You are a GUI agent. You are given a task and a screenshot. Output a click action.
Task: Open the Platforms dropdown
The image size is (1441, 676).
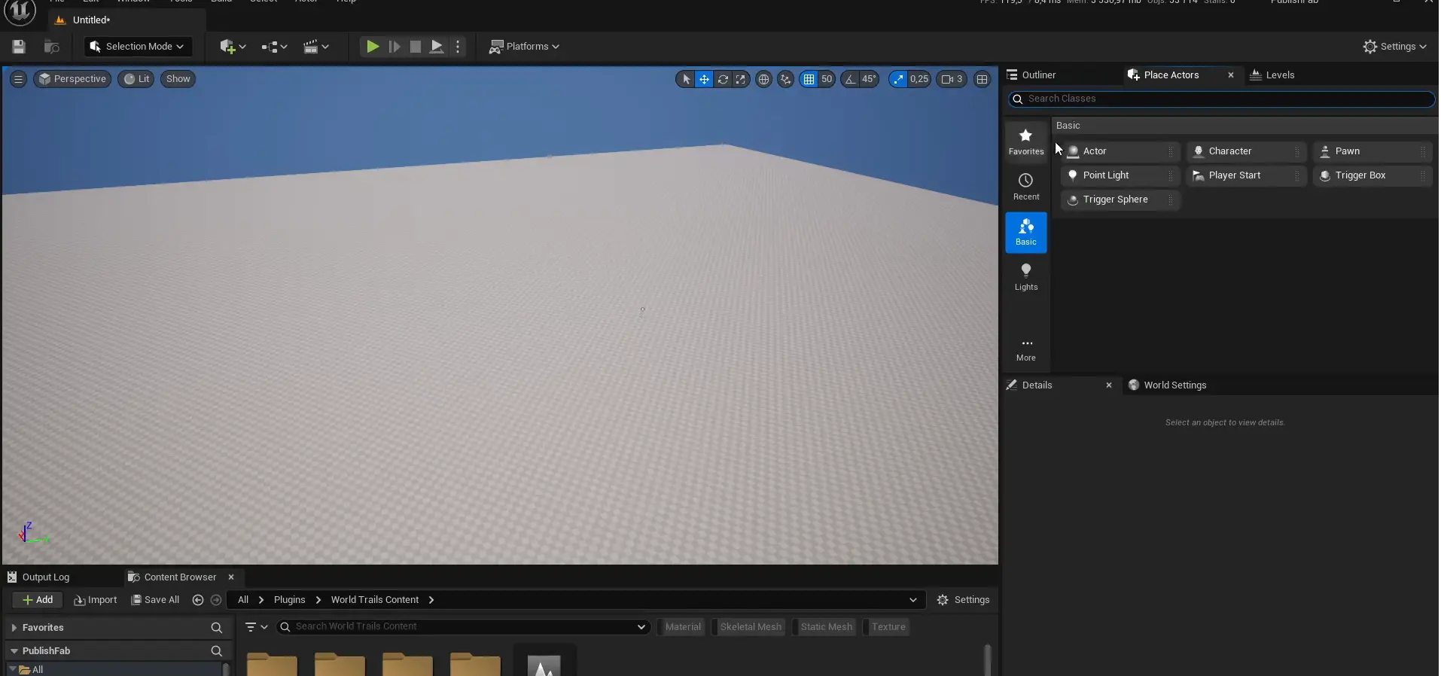[524, 47]
